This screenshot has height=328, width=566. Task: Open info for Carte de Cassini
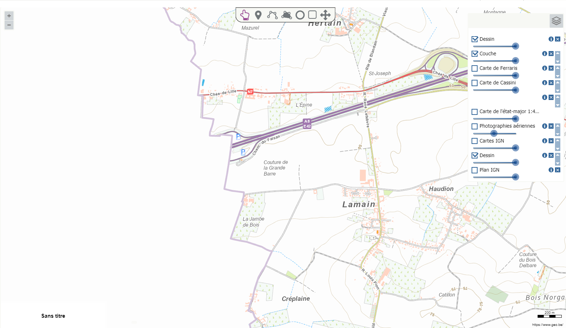tap(545, 83)
